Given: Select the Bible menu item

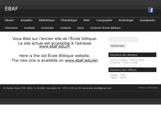Looking at the screenshot, I should pyautogui.click(x=86, y=20).
